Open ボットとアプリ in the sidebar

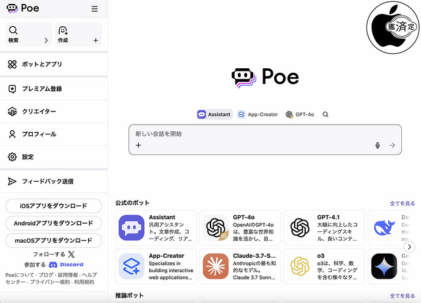(54, 64)
